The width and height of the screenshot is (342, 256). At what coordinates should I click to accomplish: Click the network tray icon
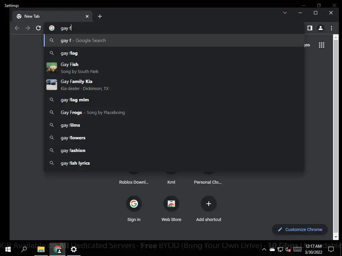coord(280,249)
